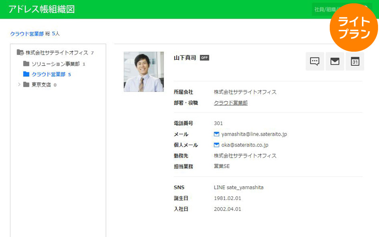Open the calendar icon showing 31
Screen dimensions: 379x237
pos(355,61)
